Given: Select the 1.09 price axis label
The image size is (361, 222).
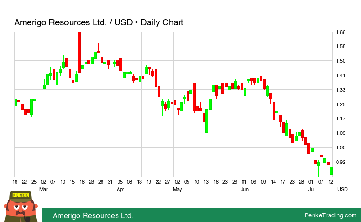Looking at the screenshot, I should [x=341, y=133].
